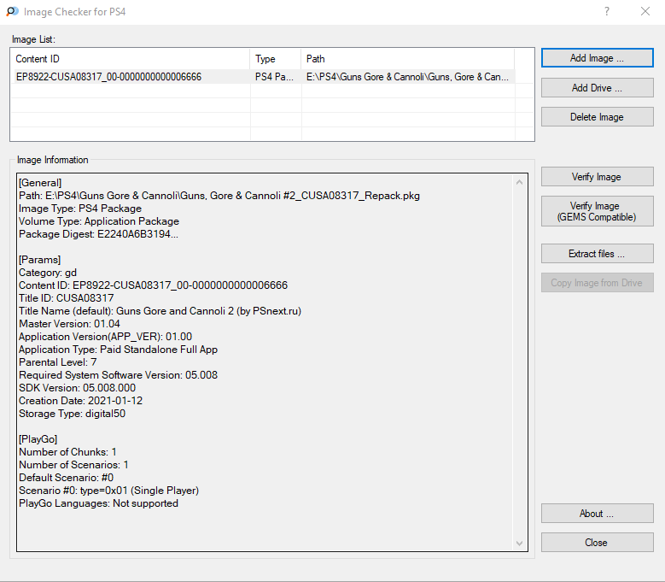Select the EP8922-CUSA08317 row in Image List
This screenshot has height=582, width=665.
(264, 76)
